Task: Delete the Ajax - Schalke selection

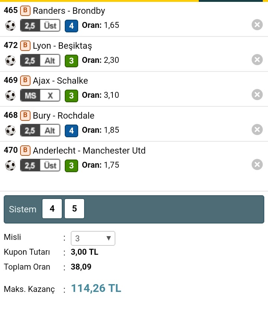Action: 257,94
